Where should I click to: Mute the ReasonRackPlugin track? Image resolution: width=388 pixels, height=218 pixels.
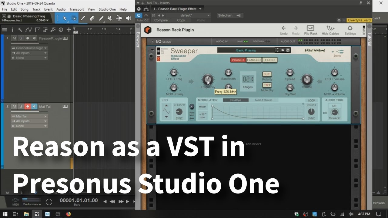[14, 38]
